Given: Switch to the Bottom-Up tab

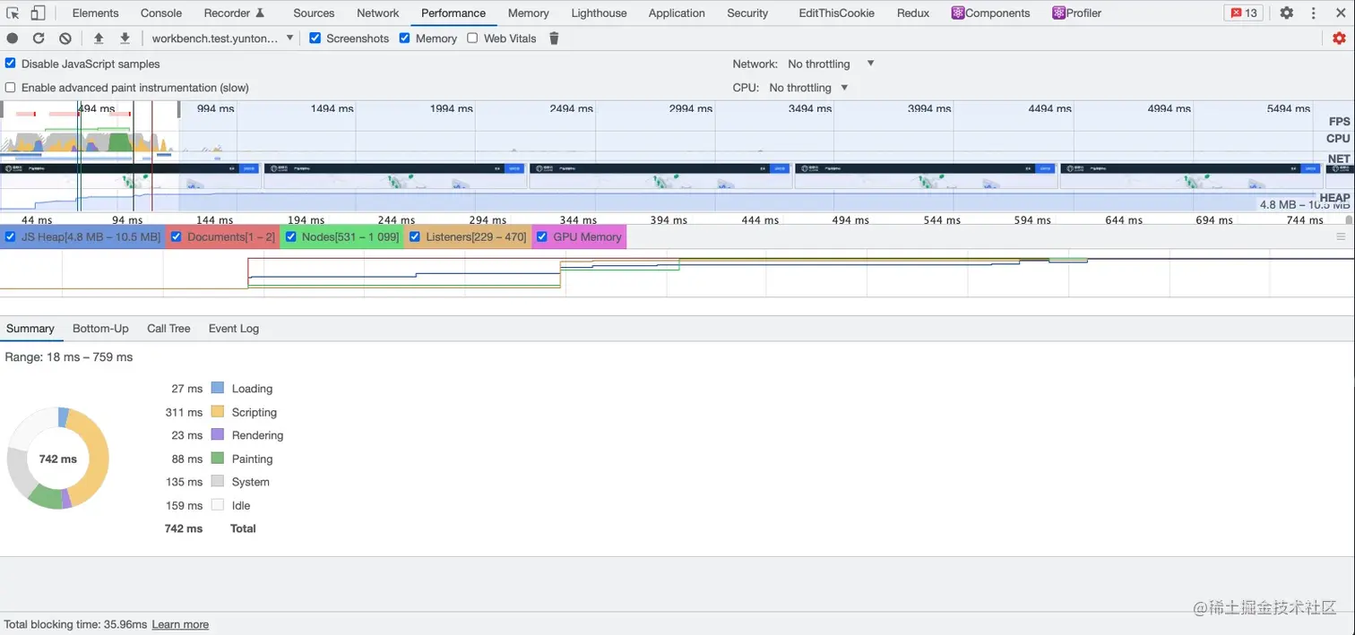Looking at the screenshot, I should pyautogui.click(x=100, y=329).
